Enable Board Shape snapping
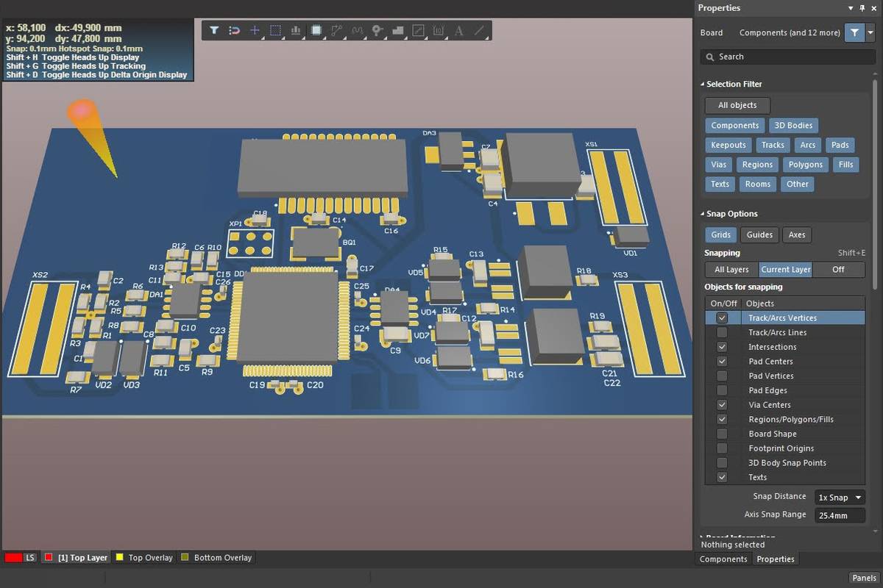The image size is (883, 588). tap(722, 434)
